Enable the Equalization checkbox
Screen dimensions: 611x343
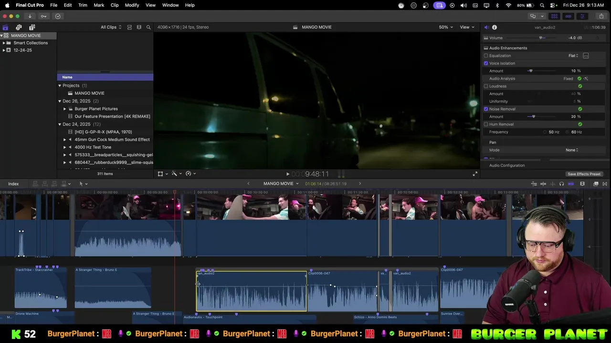(486, 56)
